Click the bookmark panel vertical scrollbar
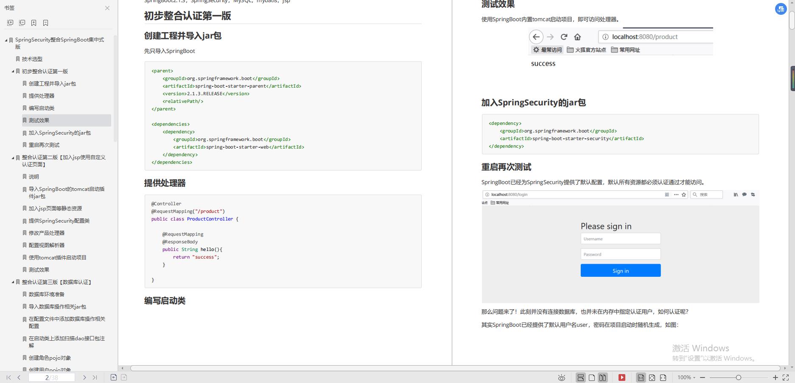The width and height of the screenshot is (795, 383). coord(115,89)
